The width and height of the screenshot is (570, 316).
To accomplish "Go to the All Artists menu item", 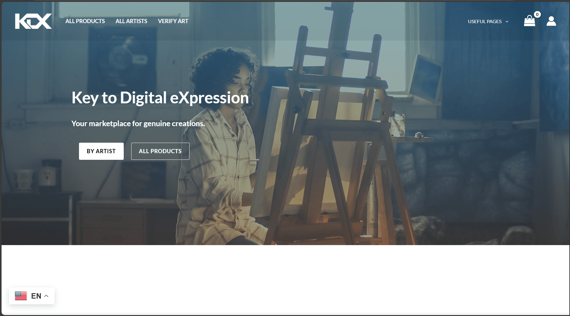I will [x=131, y=21].
